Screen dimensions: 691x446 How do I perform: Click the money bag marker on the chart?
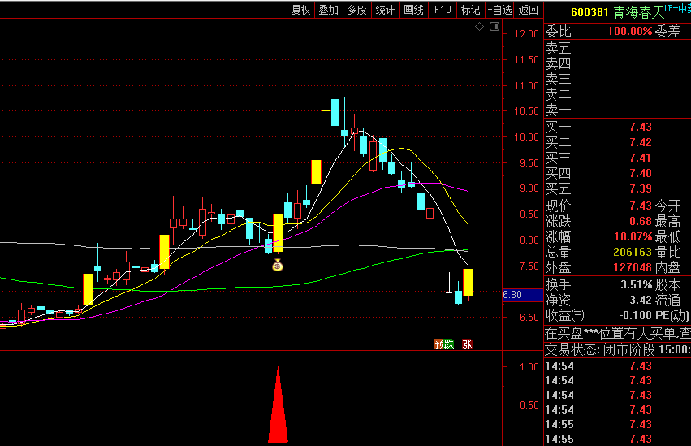[x=278, y=265]
